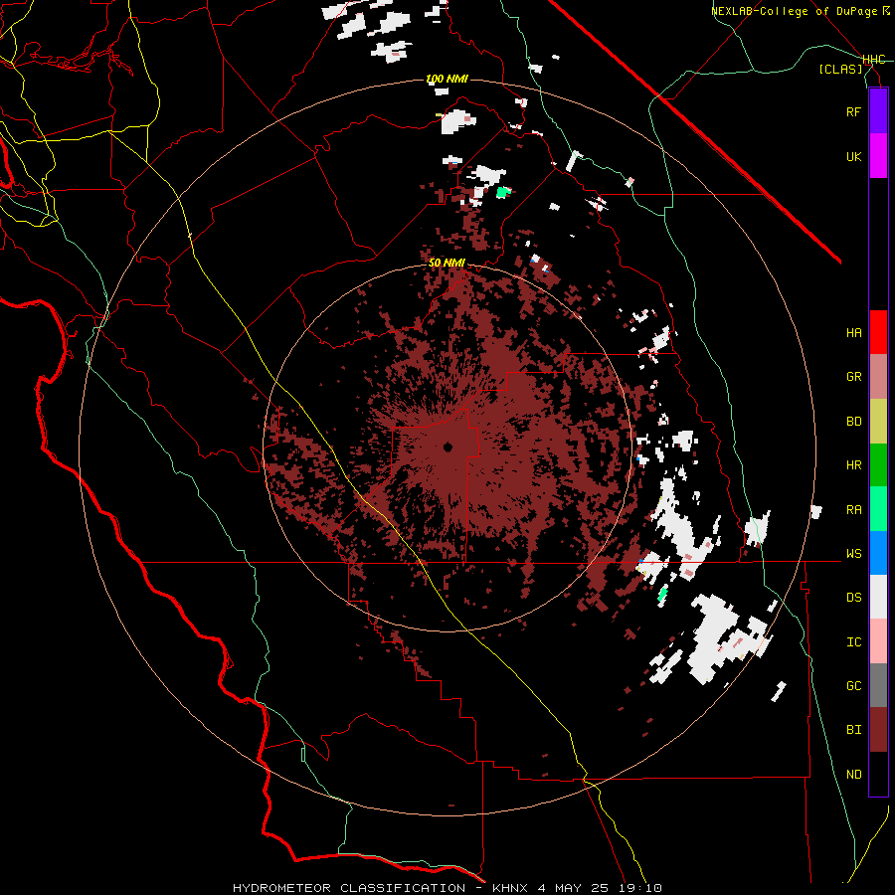
Task: Click the WS legend label
Action: click(x=853, y=554)
